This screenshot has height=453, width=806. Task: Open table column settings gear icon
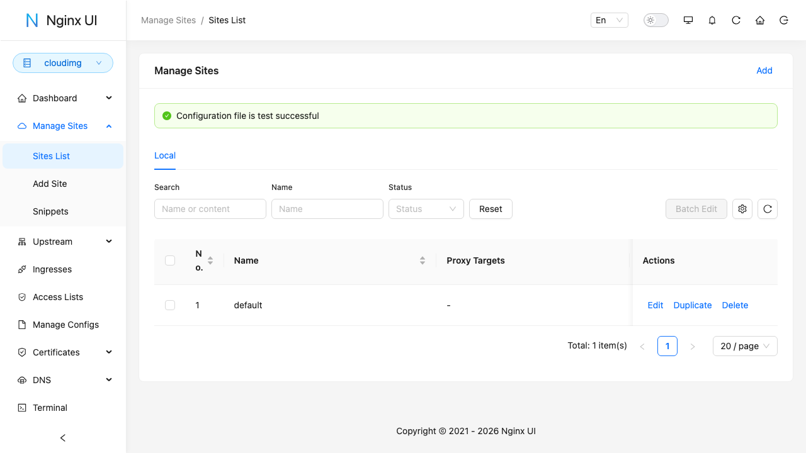[742, 209]
